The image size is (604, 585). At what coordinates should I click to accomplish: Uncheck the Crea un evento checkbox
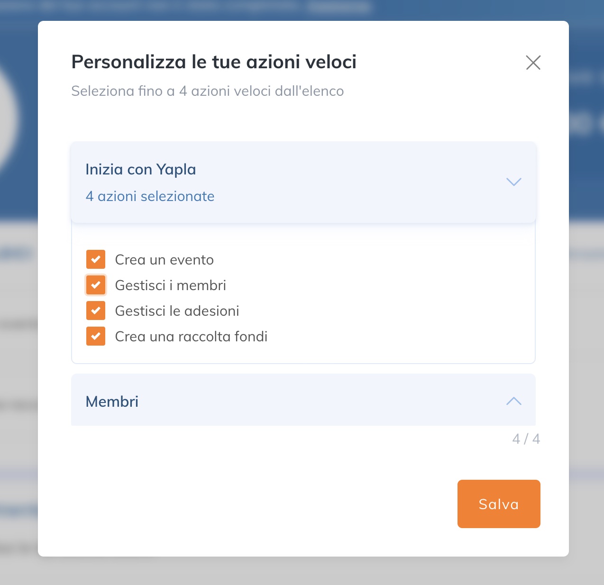[x=96, y=259]
